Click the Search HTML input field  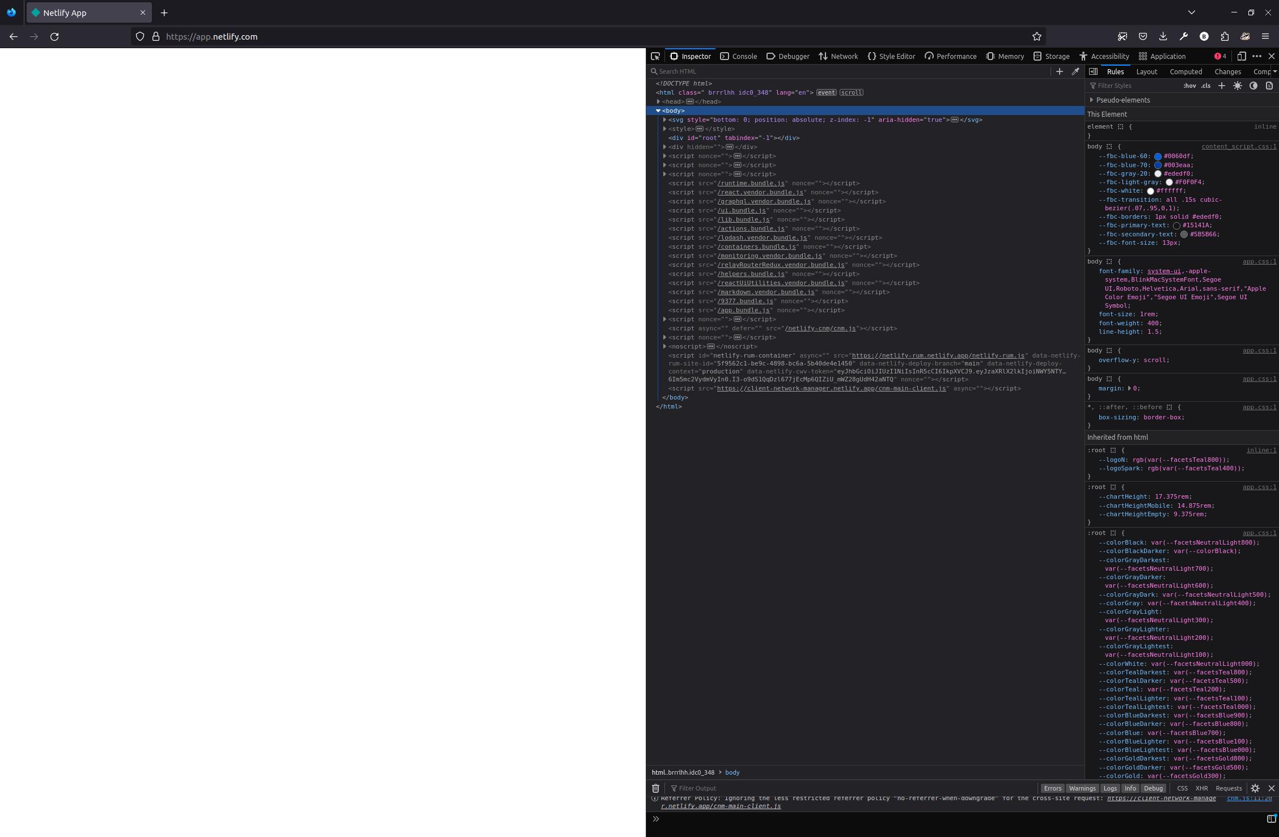tap(709, 71)
